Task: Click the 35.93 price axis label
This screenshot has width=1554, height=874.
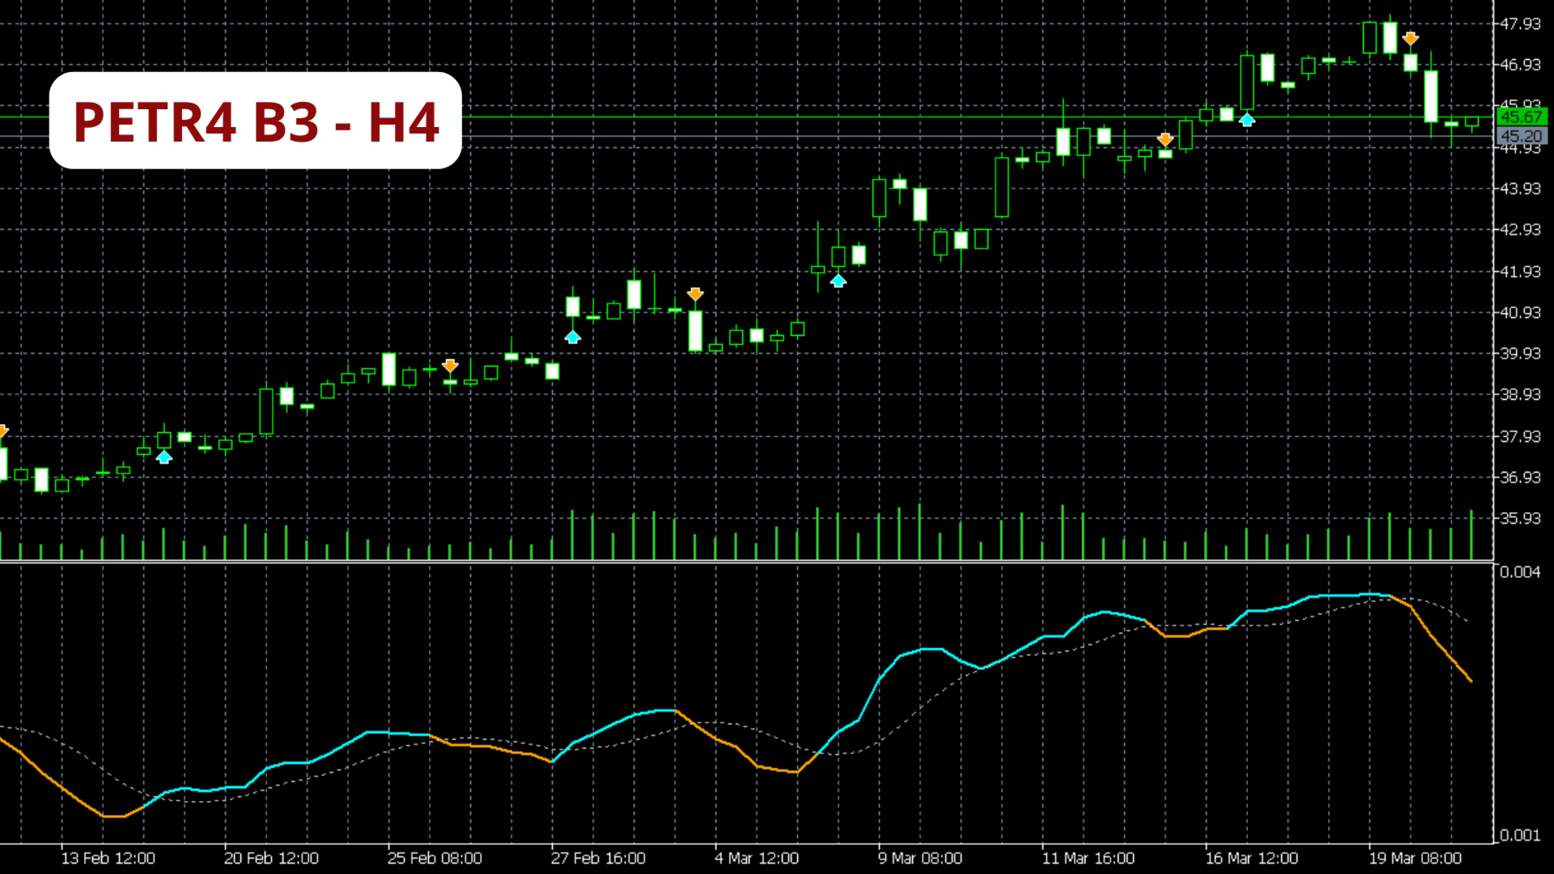Action: coord(1520,518)
